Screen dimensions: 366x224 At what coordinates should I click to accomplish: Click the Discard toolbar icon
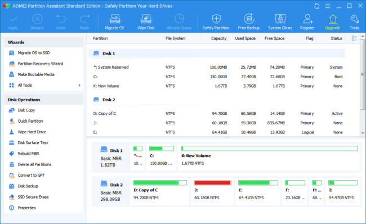coord(37,19)
